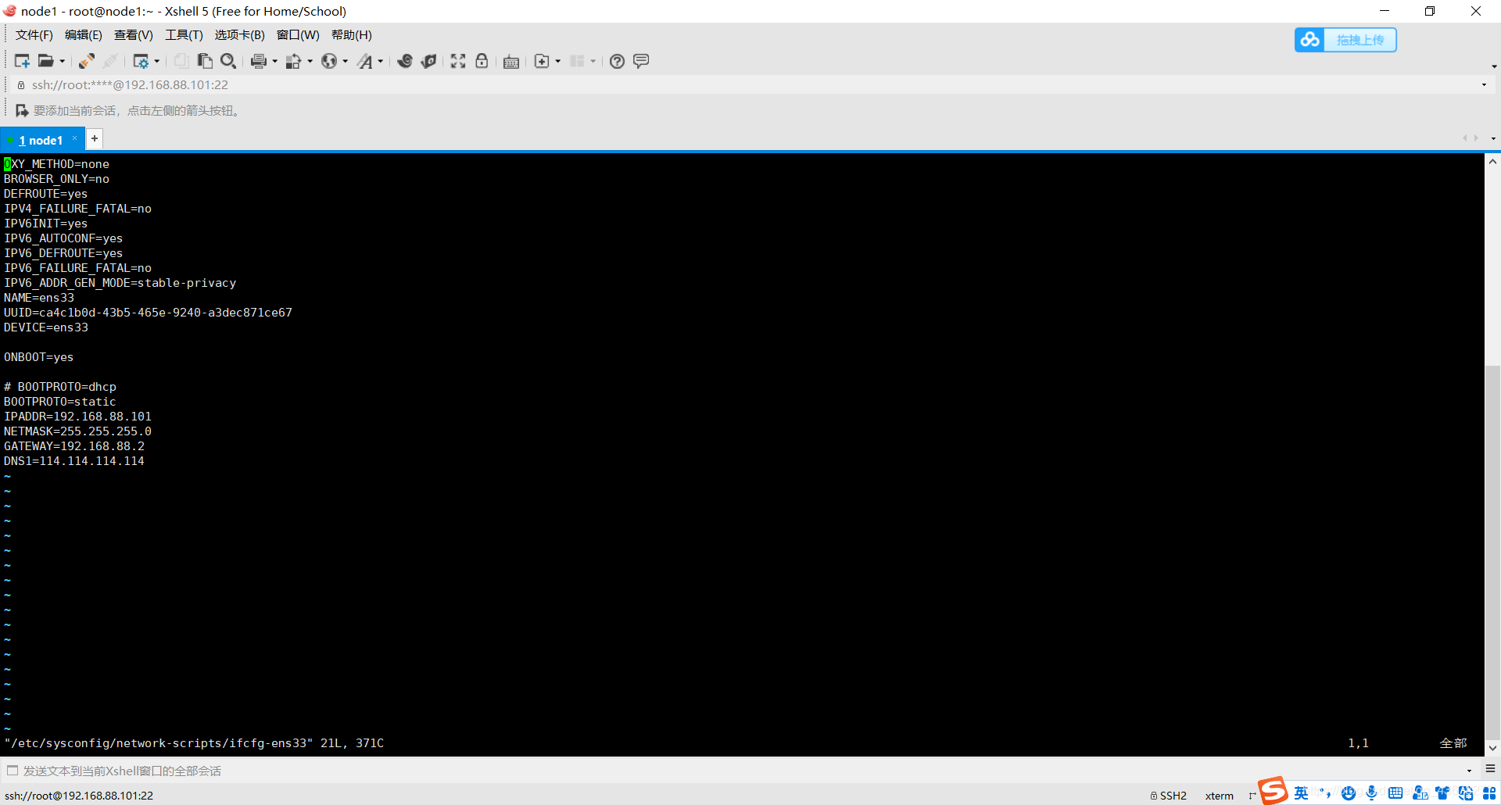
Task: Open the tab list dropdown arrow
Action: 1493,138
